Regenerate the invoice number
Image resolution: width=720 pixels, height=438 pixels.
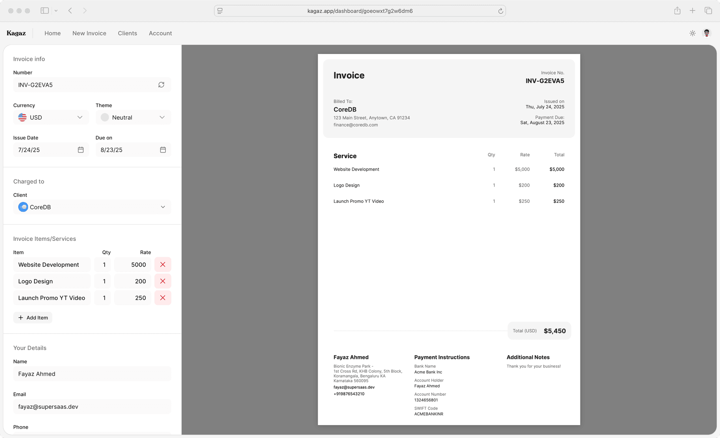[x=161, y=85]
